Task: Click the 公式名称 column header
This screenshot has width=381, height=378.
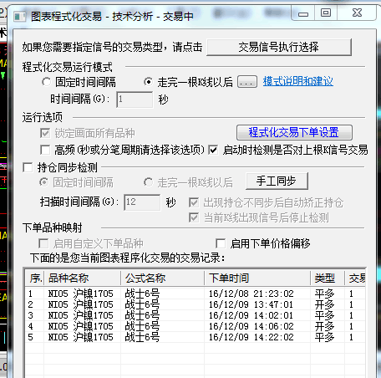Action: [162, 278]
